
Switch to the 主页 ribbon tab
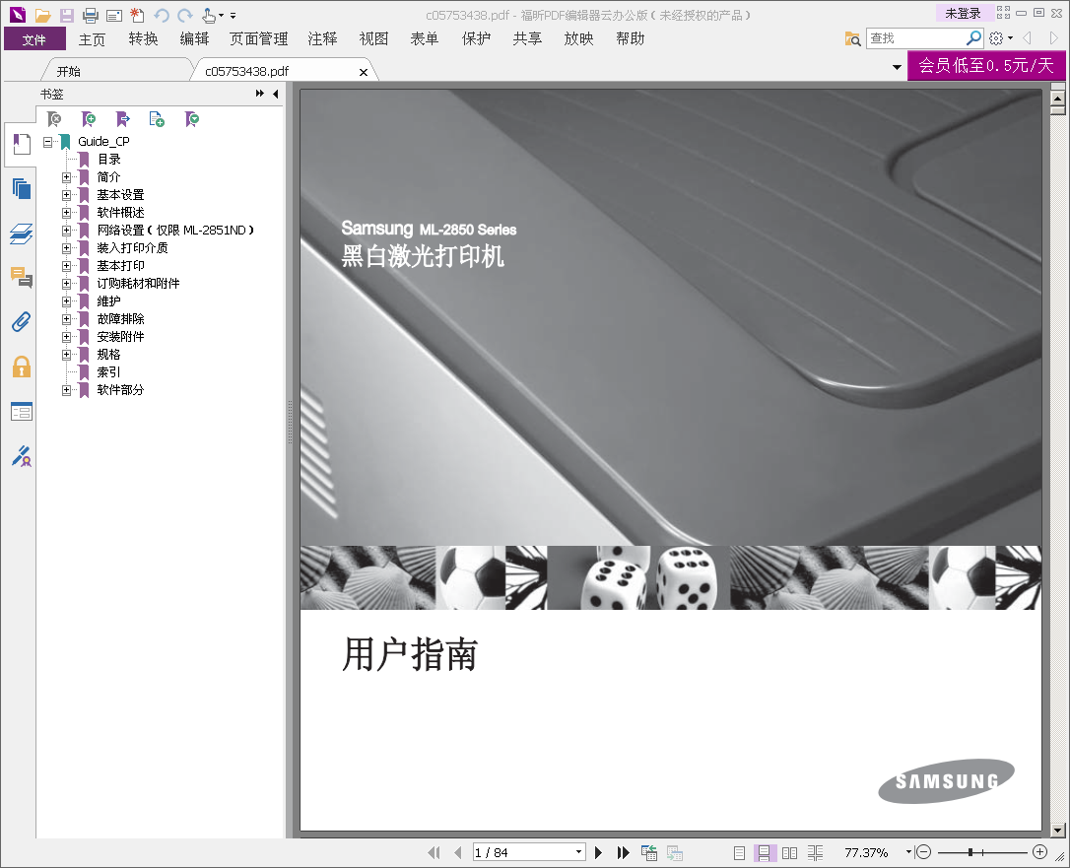point(93,38)
